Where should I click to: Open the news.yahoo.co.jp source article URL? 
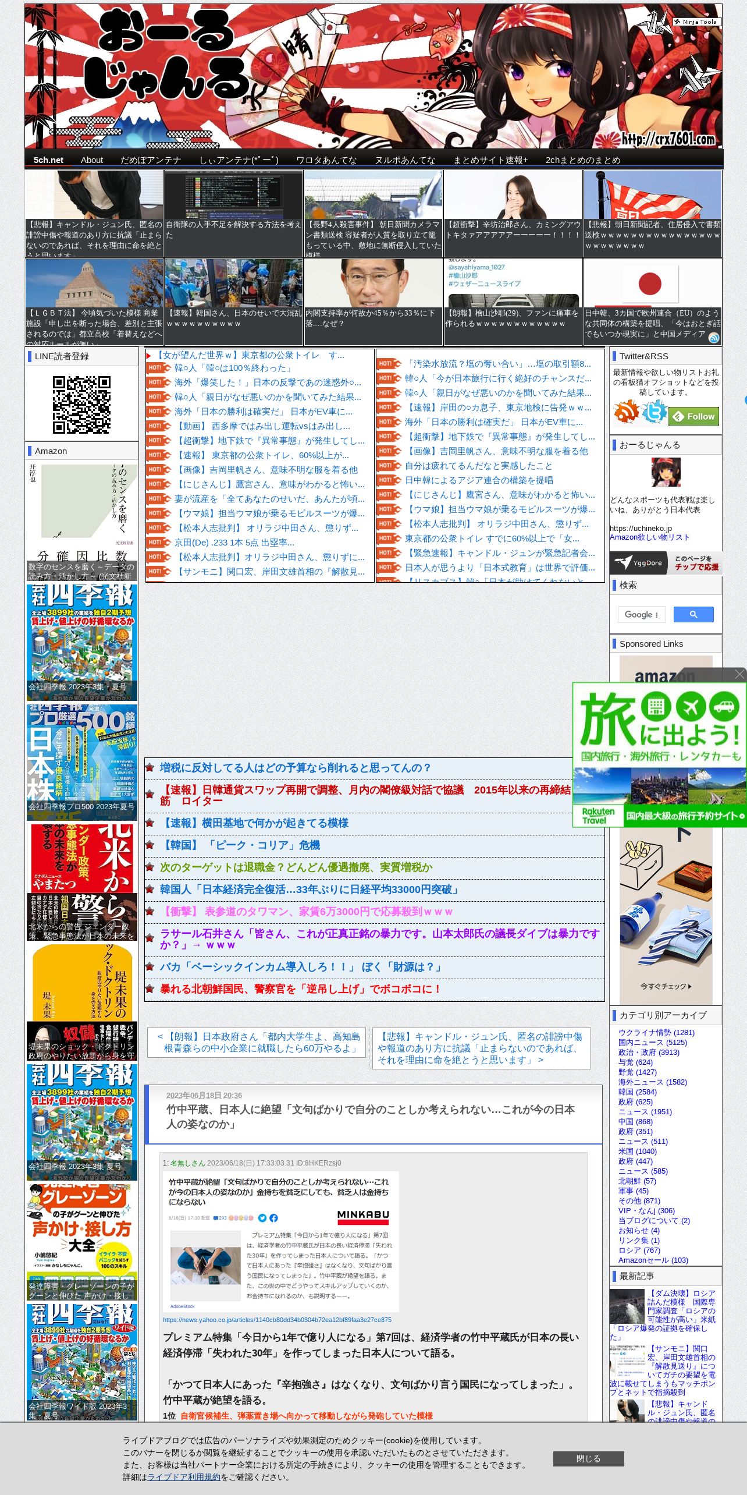click(277, 1320)
